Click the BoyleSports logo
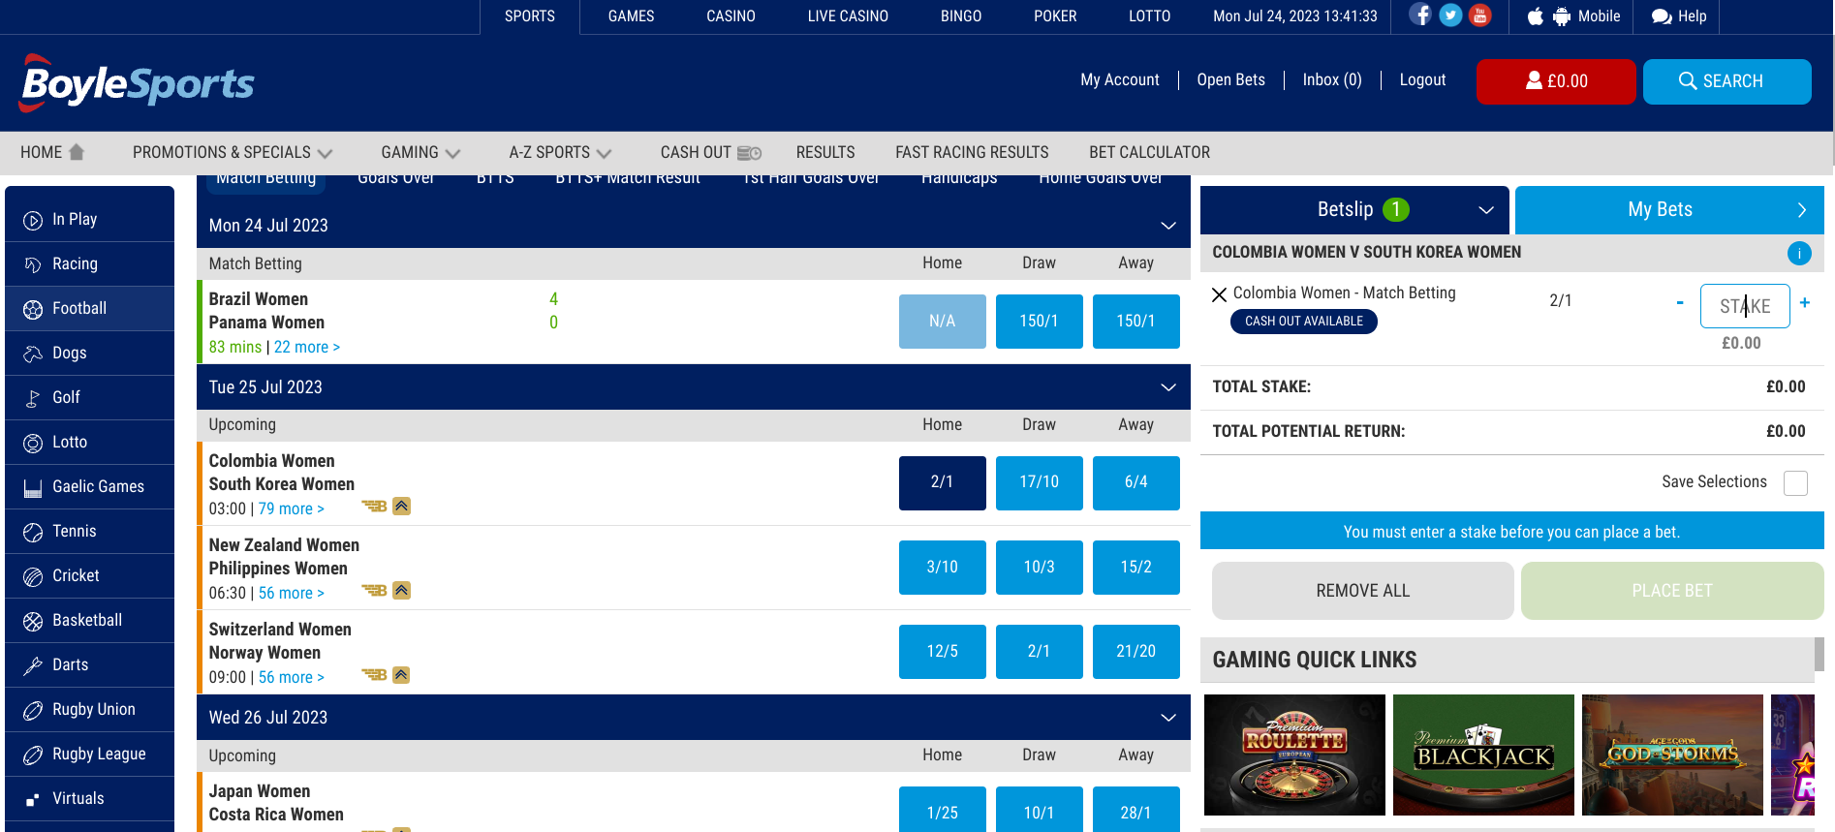The image size is (1835, 832). pyautogui.click(x=137, y=82)
